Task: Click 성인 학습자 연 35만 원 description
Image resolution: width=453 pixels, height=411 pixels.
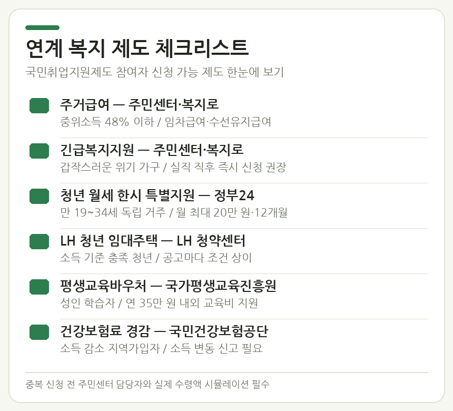Action: tap(159, 303)
